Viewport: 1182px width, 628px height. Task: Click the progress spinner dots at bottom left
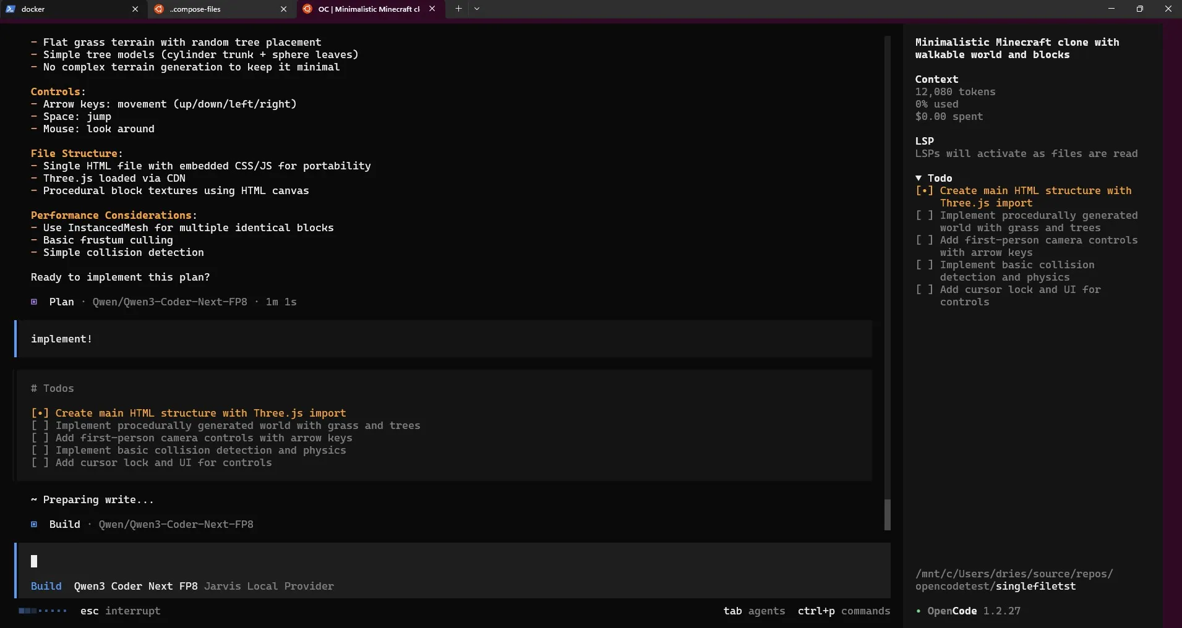42,611
